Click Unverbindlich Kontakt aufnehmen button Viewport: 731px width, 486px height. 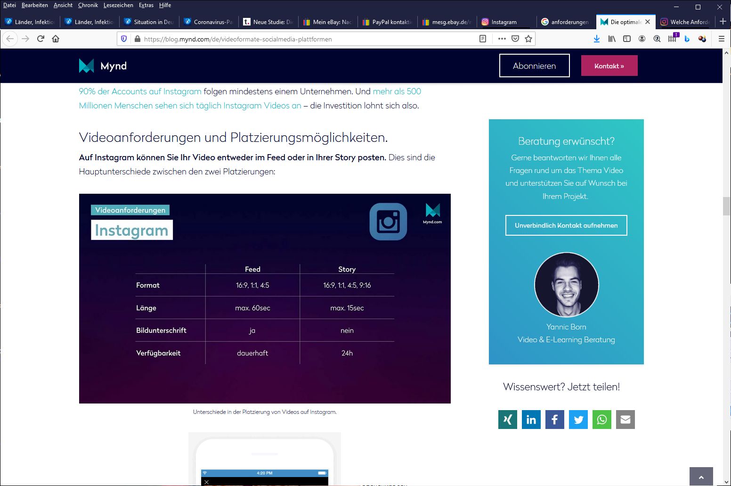(566, 225)
